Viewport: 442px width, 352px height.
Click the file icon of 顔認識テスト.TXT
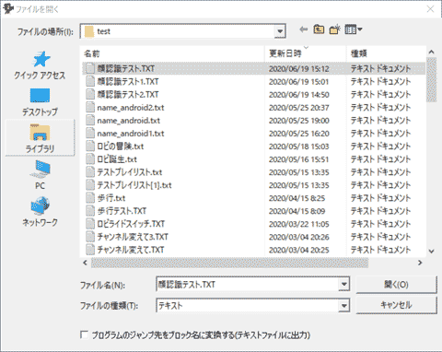pos(90,68)
